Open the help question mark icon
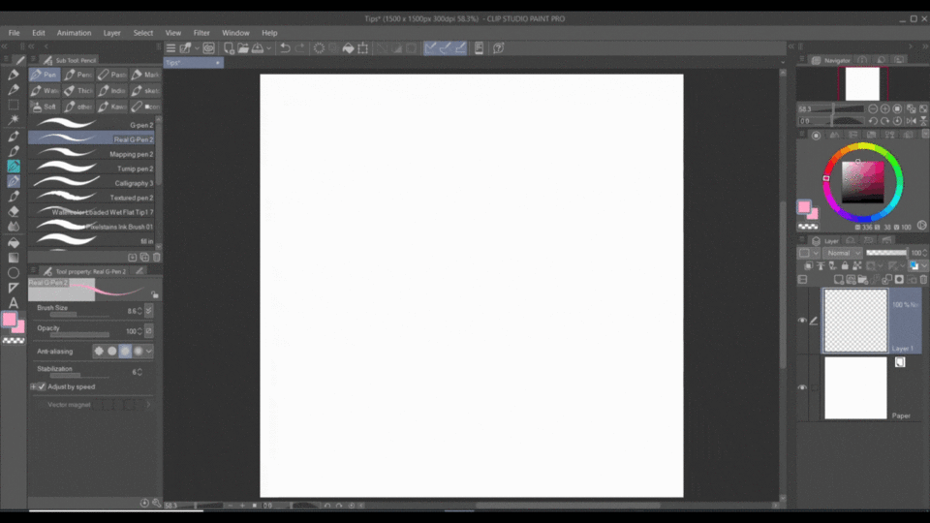 [x=498, y=47]
